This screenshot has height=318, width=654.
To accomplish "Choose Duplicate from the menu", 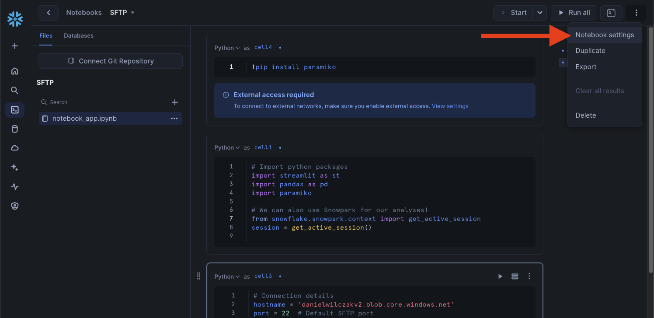I will 605,51.
